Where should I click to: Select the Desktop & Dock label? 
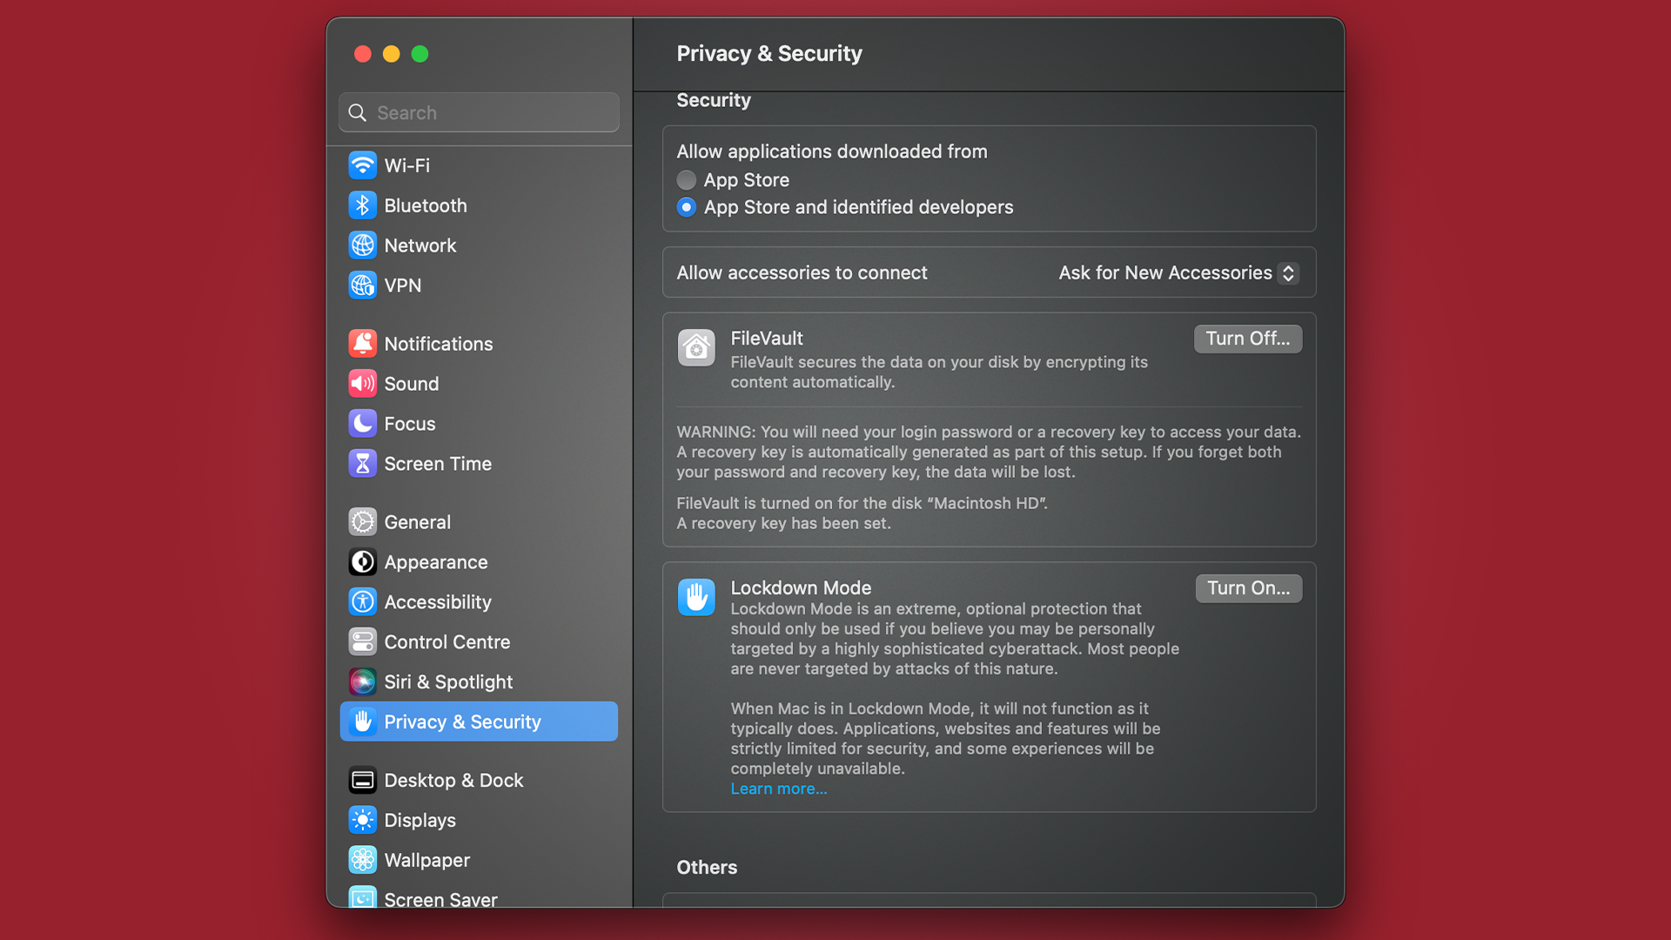coord(453,781)
